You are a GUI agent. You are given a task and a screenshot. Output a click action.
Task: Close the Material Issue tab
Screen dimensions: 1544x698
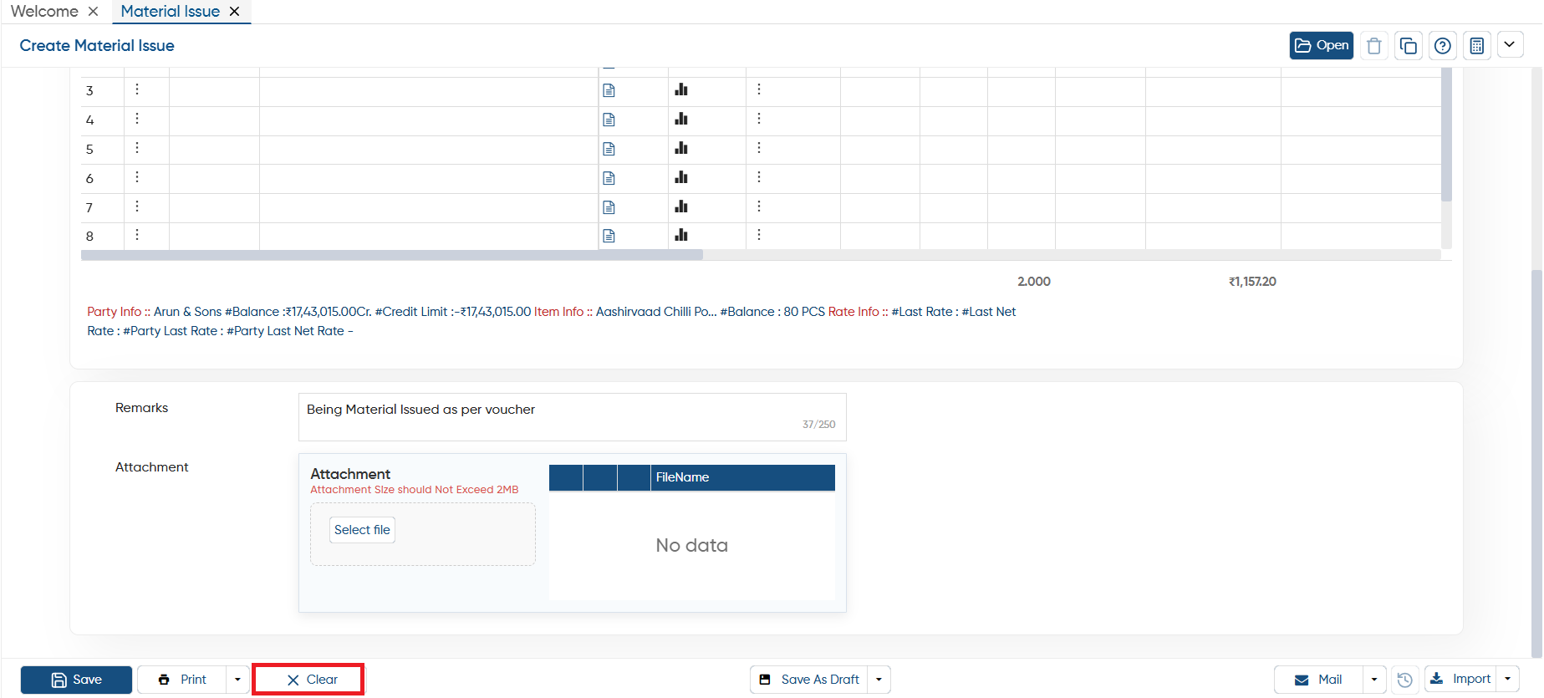(x=235, y=12)
